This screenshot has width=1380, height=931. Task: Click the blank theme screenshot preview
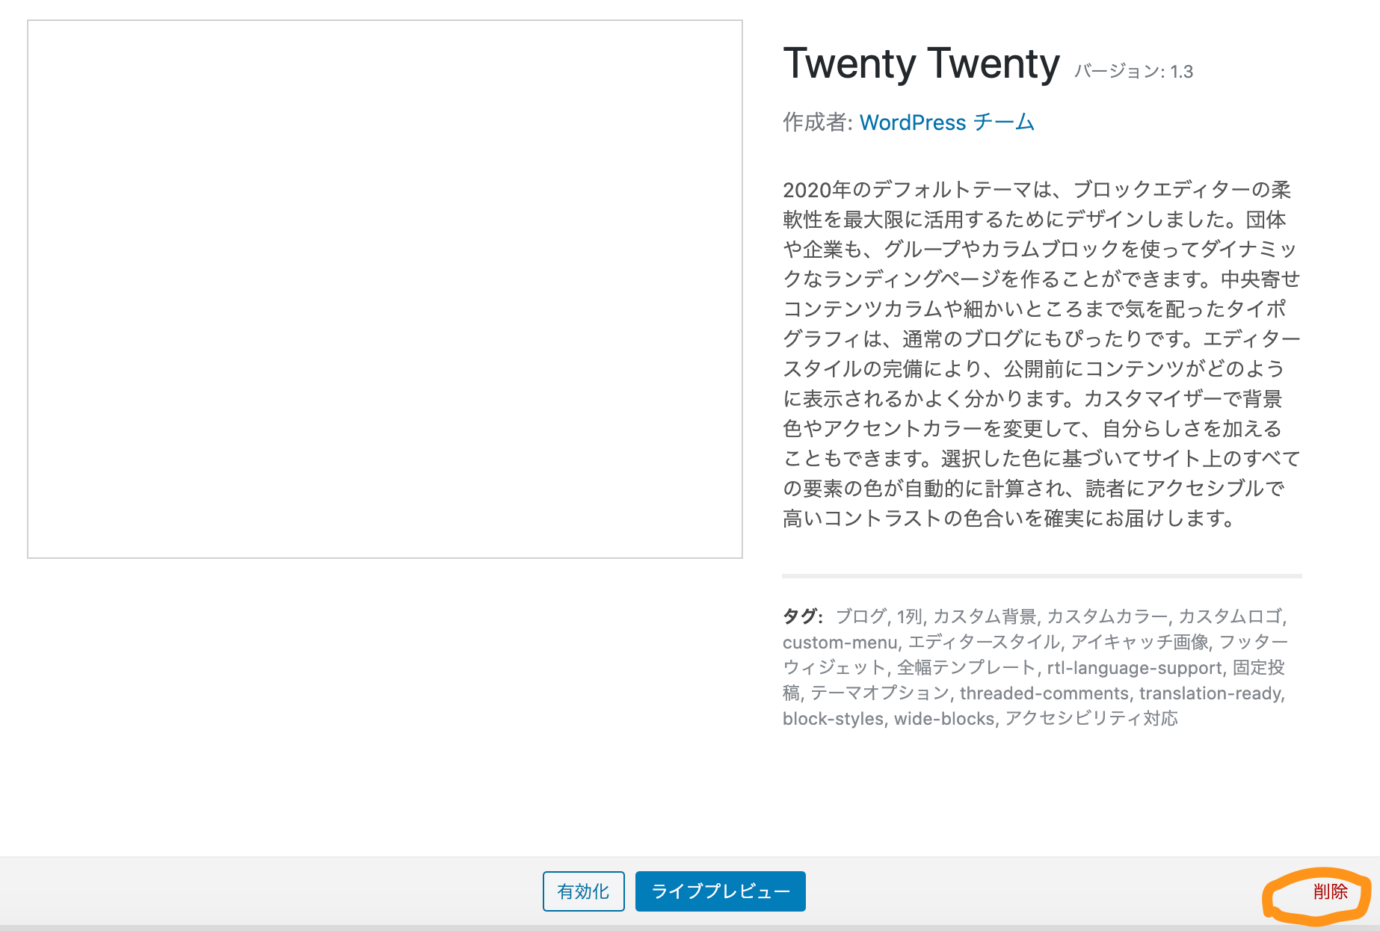coord(384,289)
